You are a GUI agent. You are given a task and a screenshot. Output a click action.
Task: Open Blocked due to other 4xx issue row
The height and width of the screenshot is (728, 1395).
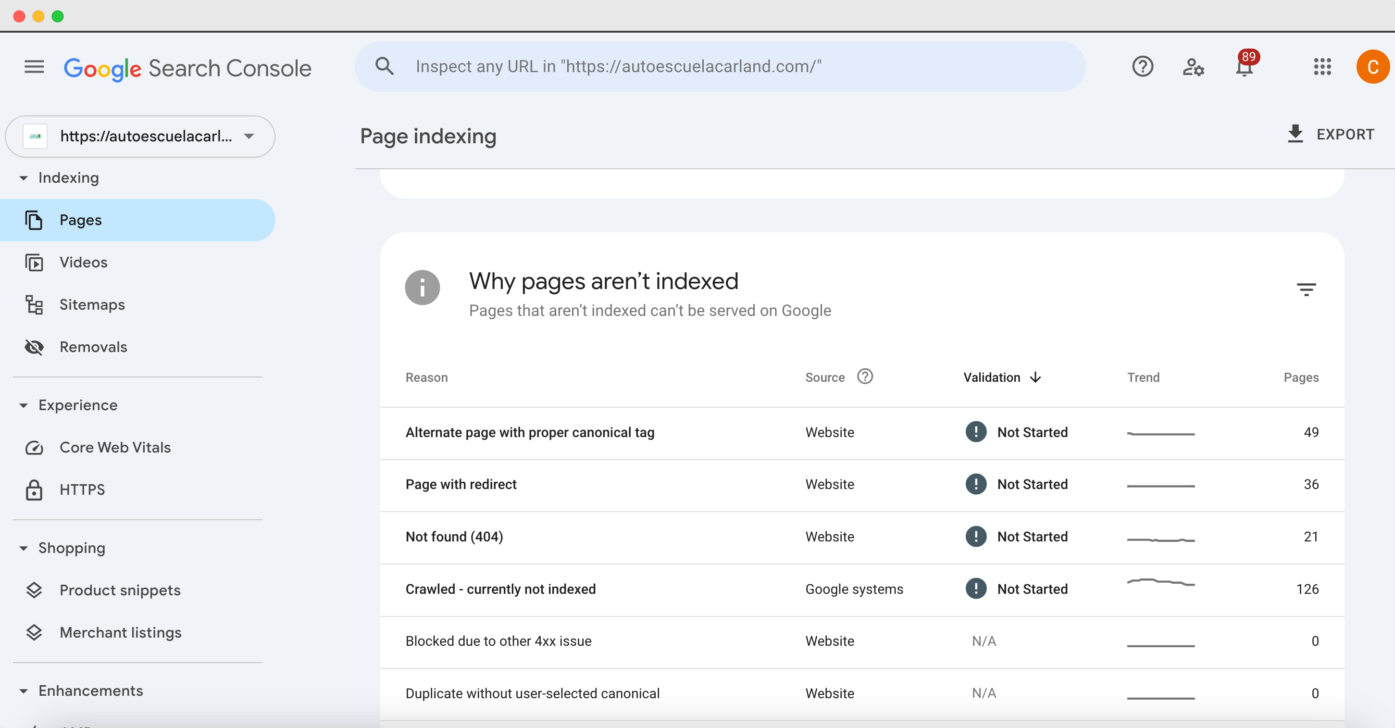tap(862, 641)
